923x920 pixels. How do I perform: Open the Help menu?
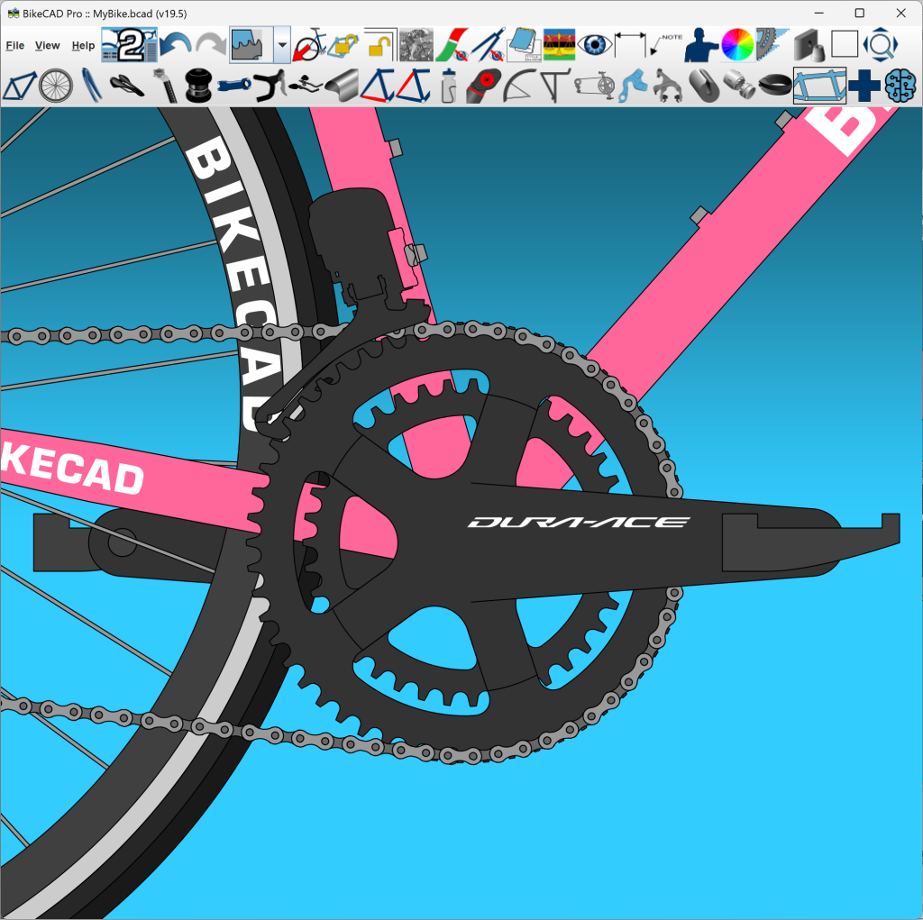[x=83, y=45]
